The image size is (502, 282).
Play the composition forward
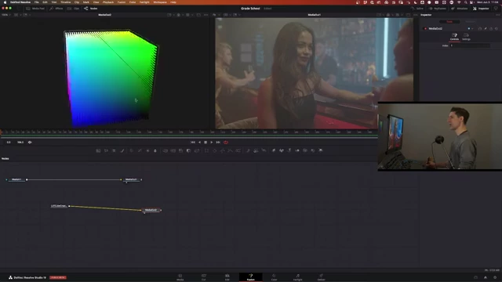[211, 143]
